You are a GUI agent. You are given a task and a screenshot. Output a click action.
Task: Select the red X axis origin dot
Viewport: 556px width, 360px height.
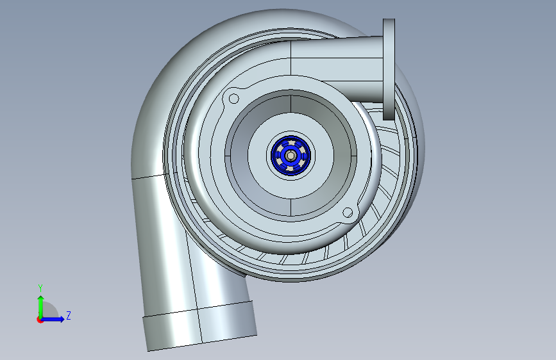coord(40,320)
